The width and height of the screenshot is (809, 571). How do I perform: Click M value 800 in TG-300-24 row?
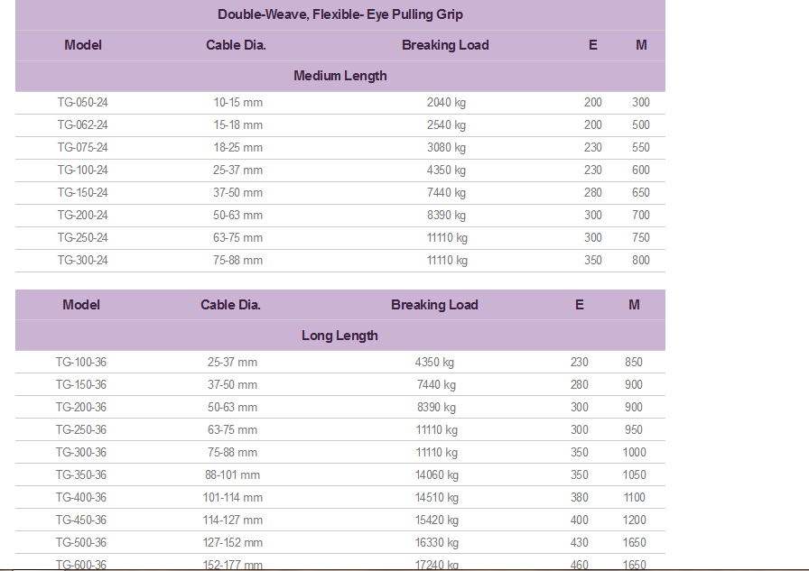pos(641,261)
